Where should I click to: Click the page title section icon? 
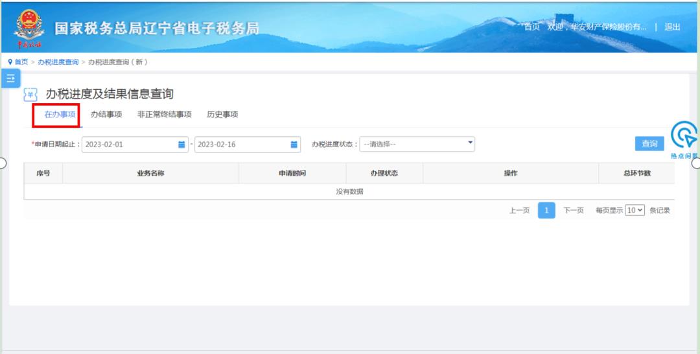(x=30, y=95)
